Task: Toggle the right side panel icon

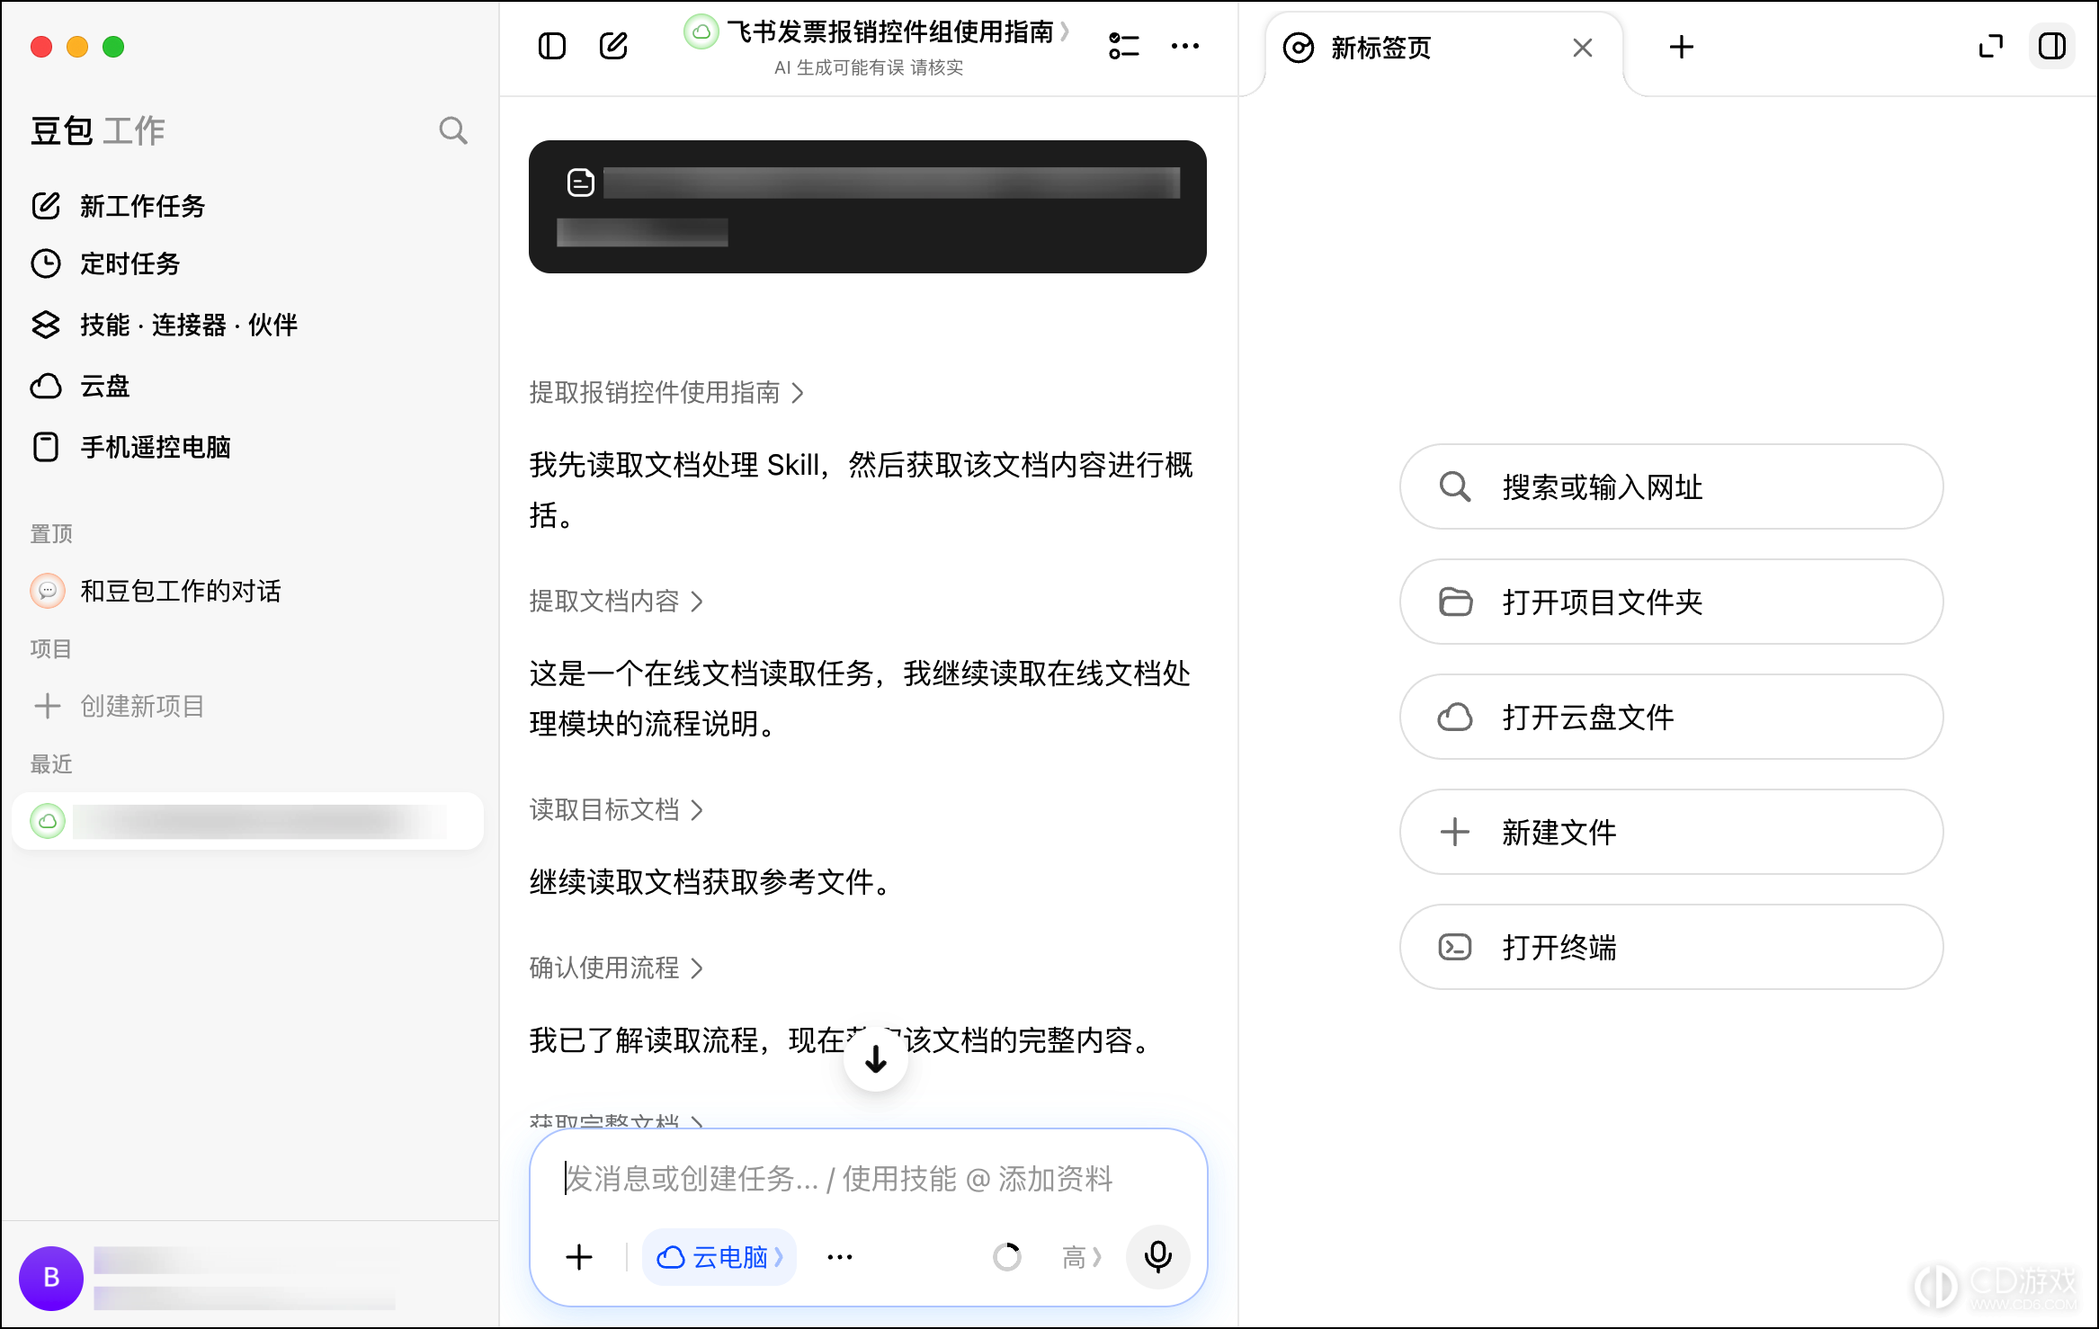Action: coord(2052,46)
